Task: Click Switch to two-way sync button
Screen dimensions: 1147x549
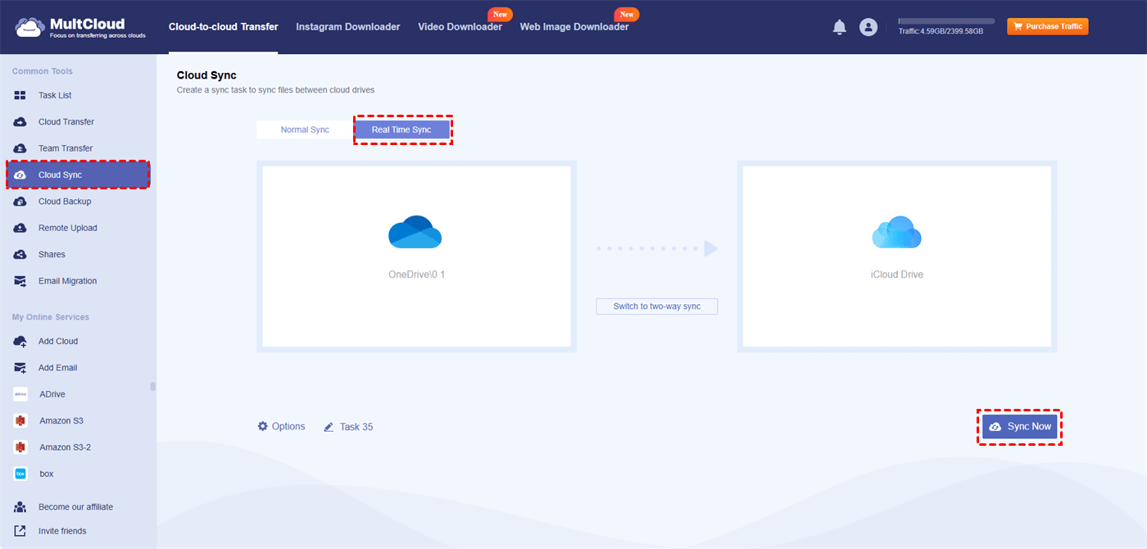Action: pos(657,306)
